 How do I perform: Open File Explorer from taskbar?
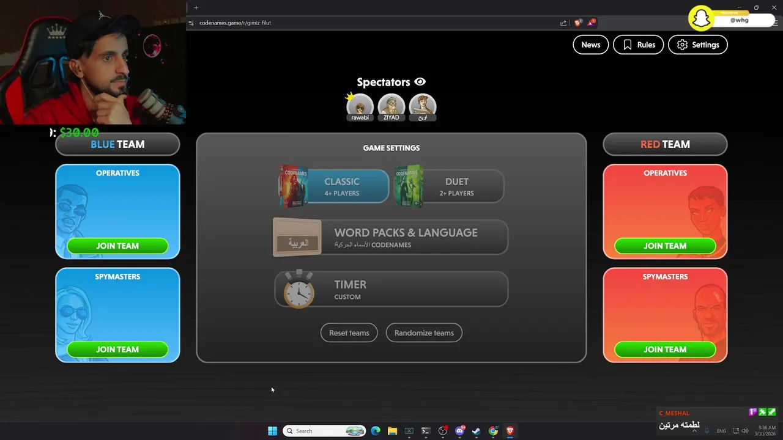point(392,431)
